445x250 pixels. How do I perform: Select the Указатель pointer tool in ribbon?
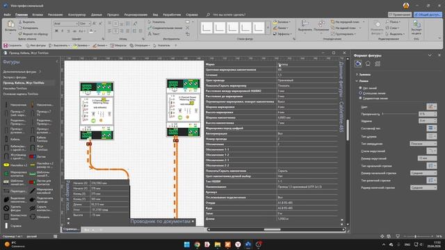[x=156, y=22]
